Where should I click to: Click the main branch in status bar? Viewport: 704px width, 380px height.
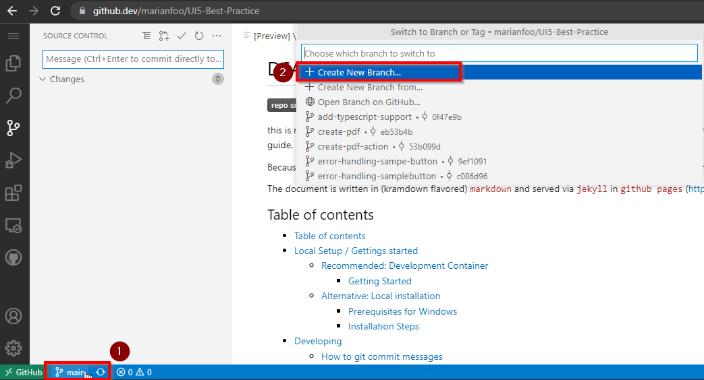coord(70,372)
